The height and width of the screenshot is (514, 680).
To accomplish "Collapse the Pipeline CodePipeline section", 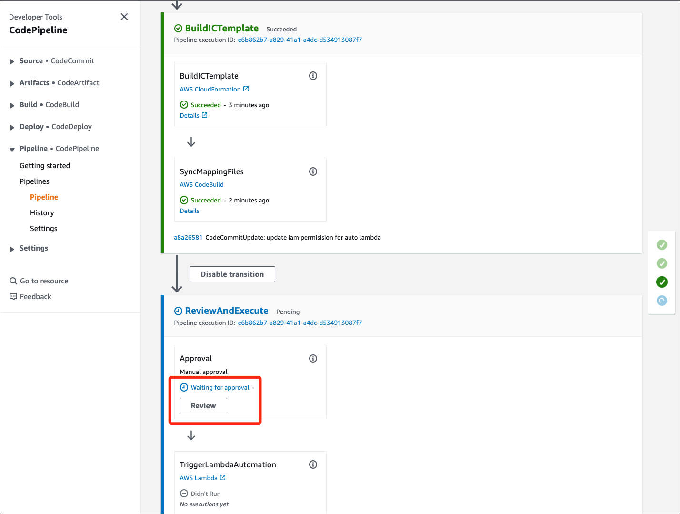I will click(12, 149).
